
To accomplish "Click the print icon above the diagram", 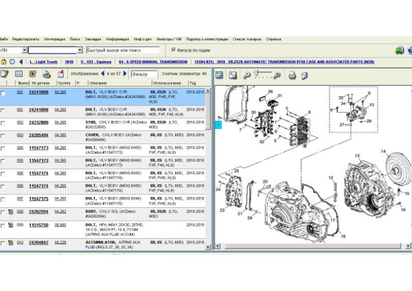I will point(292,75).
